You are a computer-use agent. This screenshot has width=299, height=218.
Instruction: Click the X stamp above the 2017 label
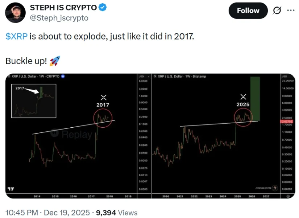click(x=103, y=97)
